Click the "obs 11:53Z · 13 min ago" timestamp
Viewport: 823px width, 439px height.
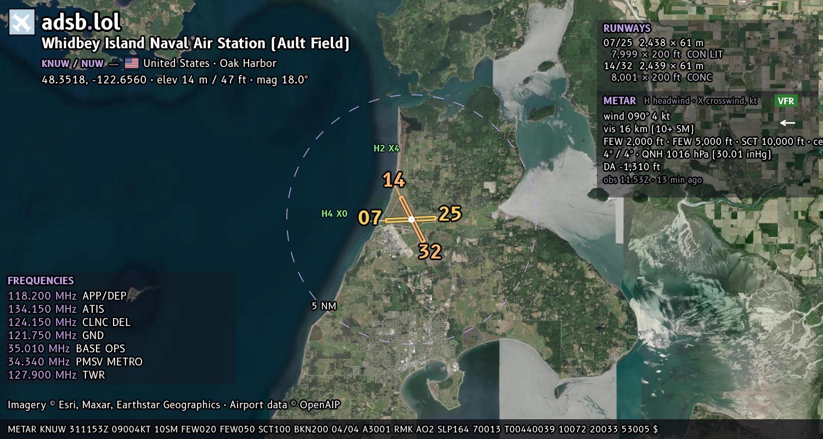652,179
